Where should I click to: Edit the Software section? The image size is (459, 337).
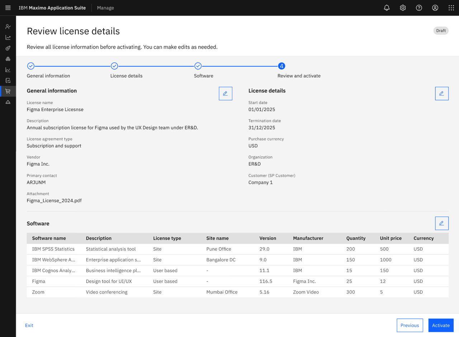[441, 223]
